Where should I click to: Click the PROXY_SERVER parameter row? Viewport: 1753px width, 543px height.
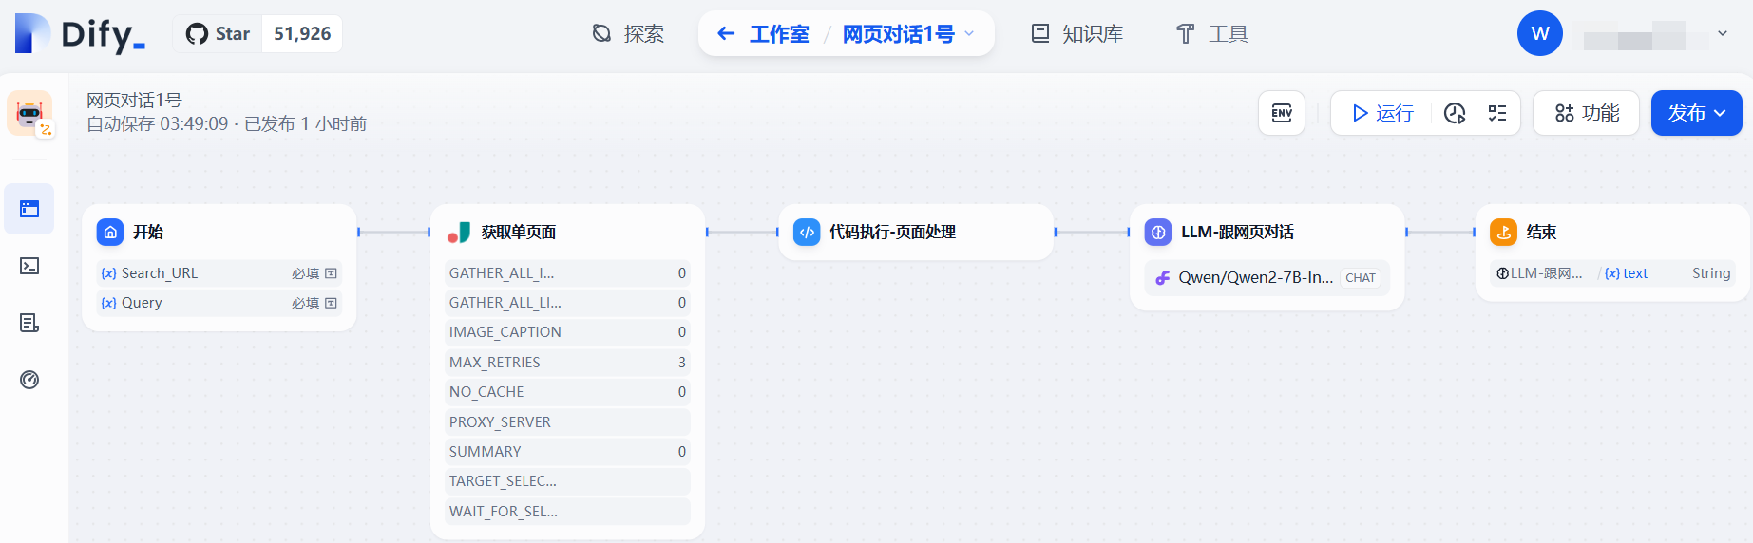(x=567, y=422)
